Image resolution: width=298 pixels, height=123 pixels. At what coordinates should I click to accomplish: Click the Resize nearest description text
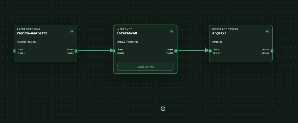tap(27, 42)
